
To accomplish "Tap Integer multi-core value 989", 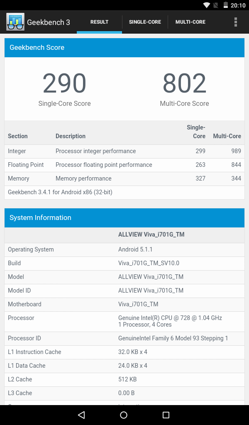I will click(x=236, y=151).
